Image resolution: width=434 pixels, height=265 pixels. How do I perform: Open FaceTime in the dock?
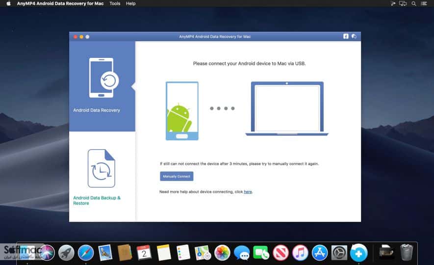point(261,253)
